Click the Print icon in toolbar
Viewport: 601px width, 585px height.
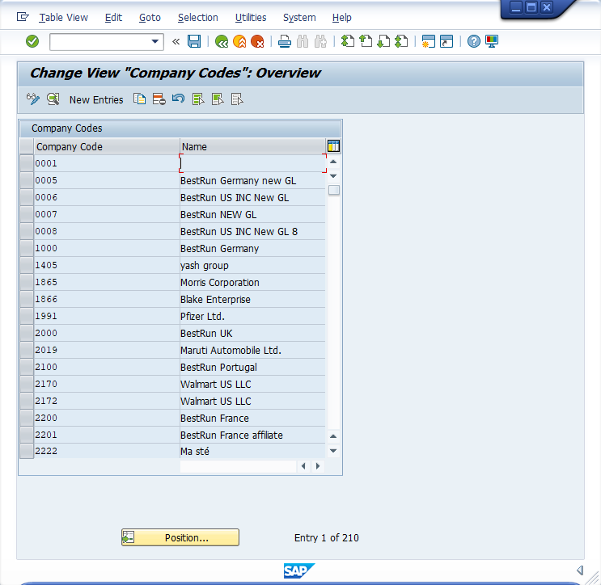[285, 41]
